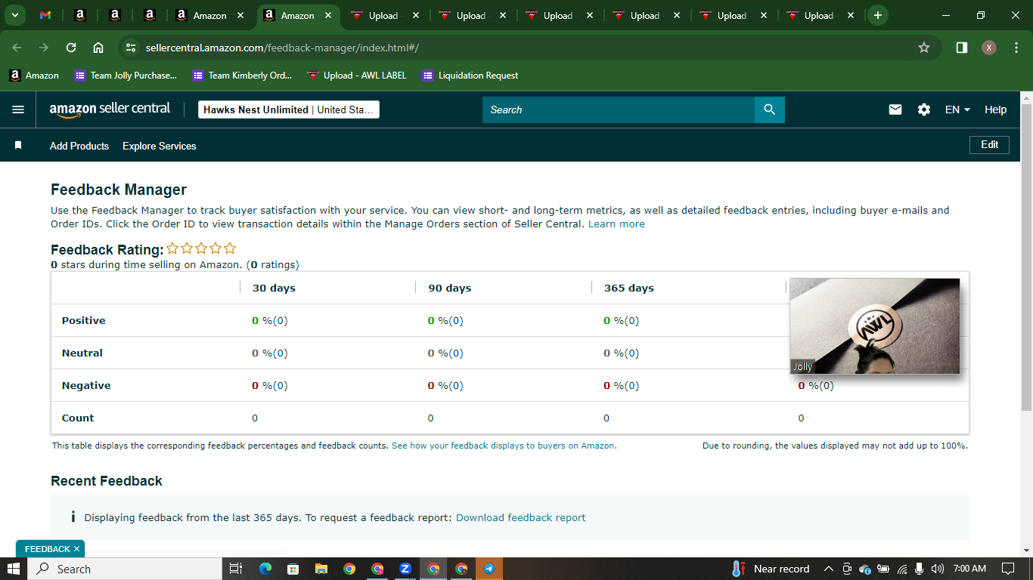This screenshot has width=1033, height=580.
Task: Close the FEEDBACK tab with its X
Action: pos(76,549)
